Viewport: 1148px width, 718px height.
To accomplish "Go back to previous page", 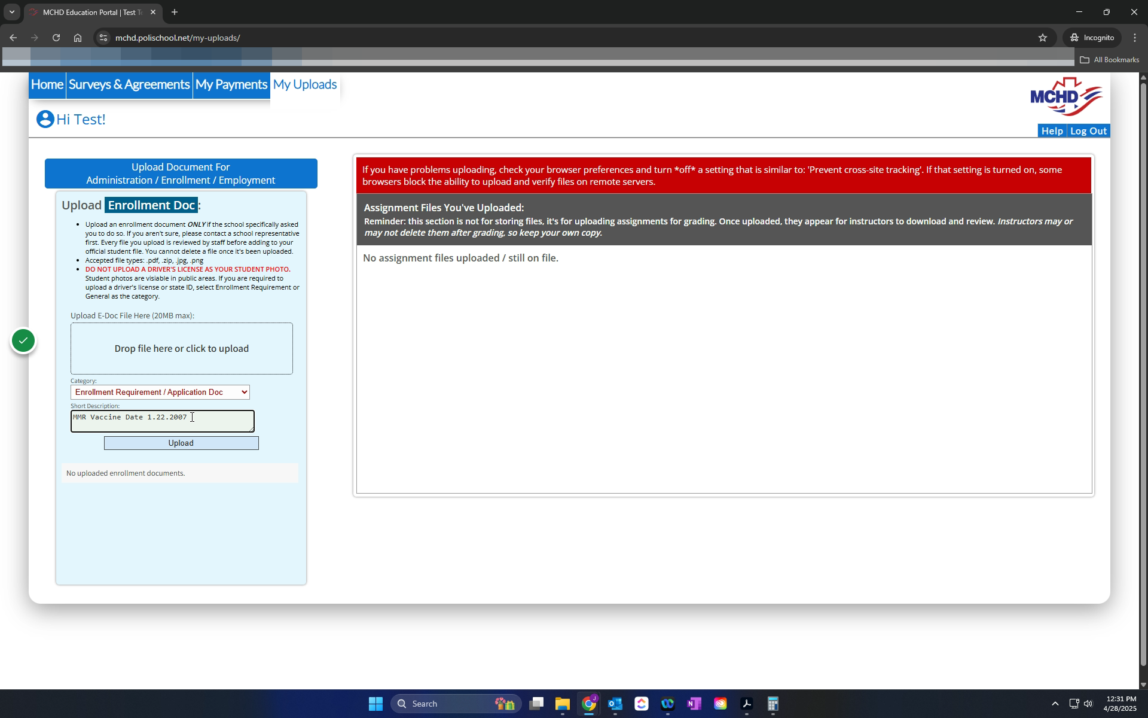I will [13, 38].
